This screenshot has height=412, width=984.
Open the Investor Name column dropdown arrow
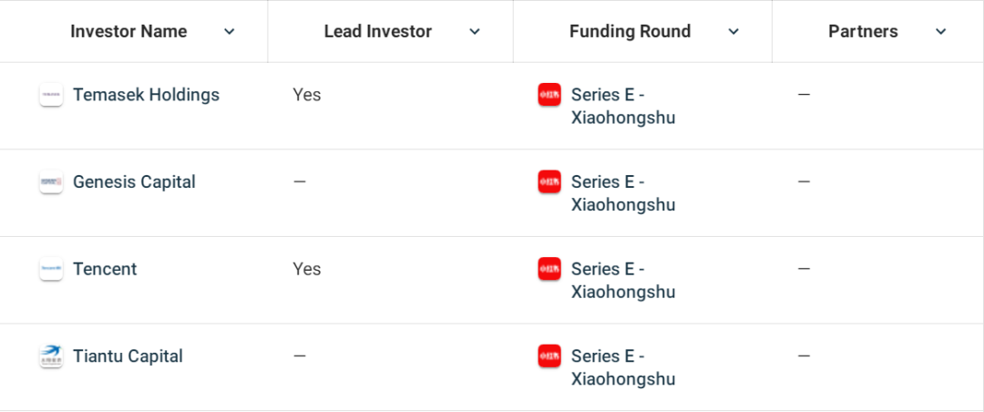click(230, 32)
